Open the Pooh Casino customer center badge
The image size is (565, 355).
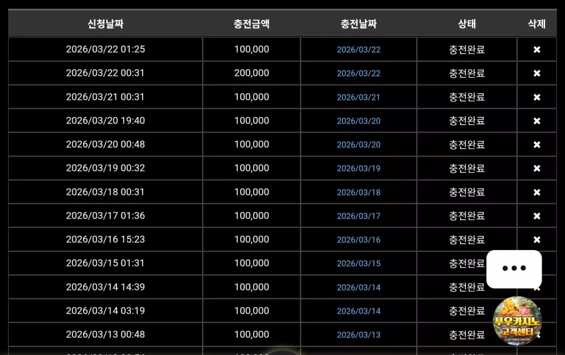coord(517,320)
